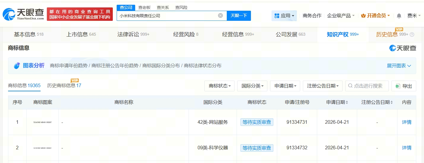
Task: Click trademark image in row 2
Action: [42, 148]
